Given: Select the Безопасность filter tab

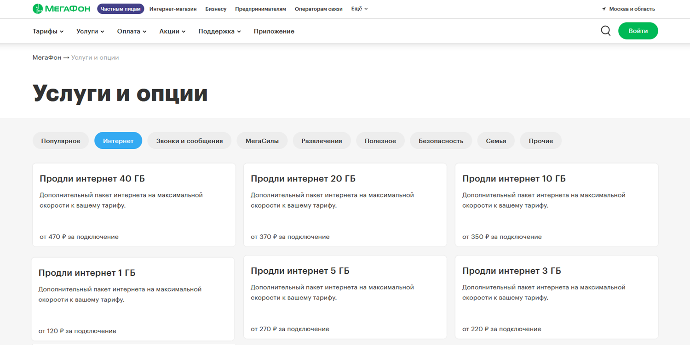Looking at the screenshot, I should (x=441, y=141).
